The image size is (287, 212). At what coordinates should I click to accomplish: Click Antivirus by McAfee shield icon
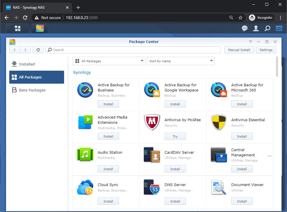pyautogui.click(x=152, y=122)
